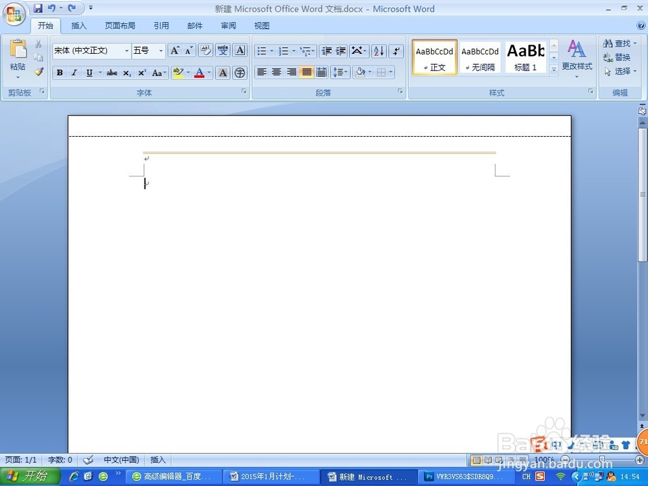The height and width of the screenshot is (486, 648).
Task: Open the font name dropdown showing 宋体
Action: tap(89, 50)
